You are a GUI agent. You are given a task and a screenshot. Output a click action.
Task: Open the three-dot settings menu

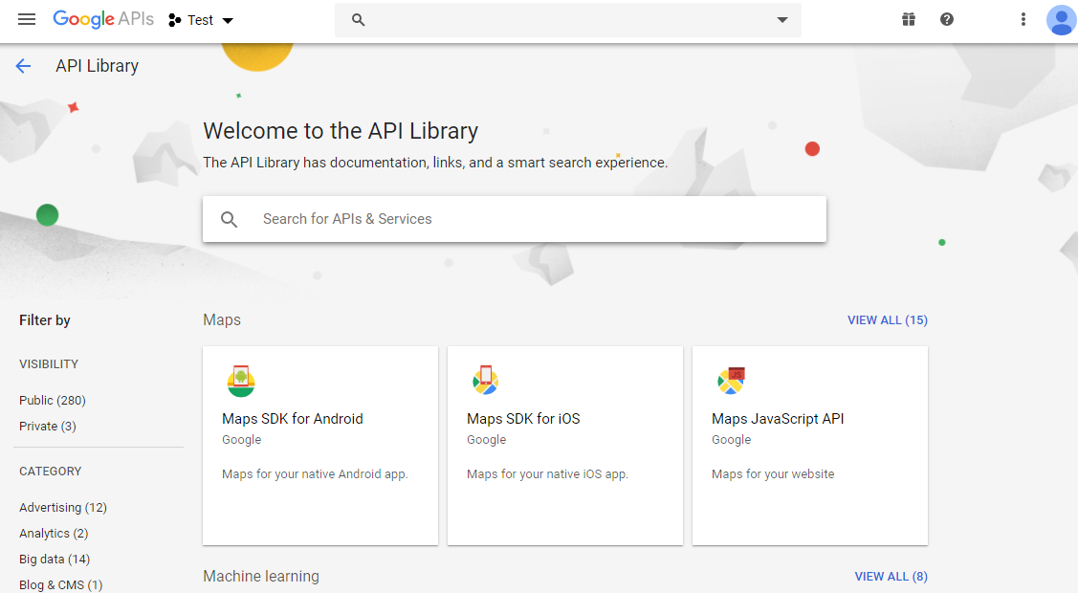[x=1023, y=19]
